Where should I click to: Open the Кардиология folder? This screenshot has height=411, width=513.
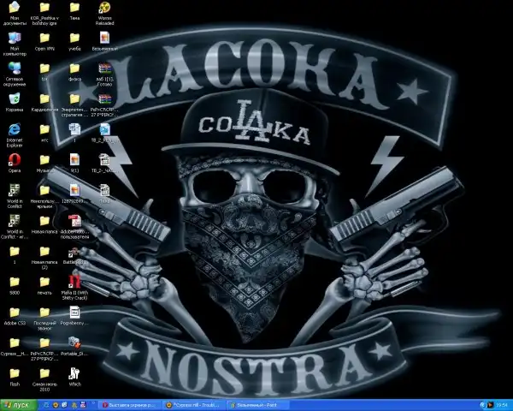45,98
